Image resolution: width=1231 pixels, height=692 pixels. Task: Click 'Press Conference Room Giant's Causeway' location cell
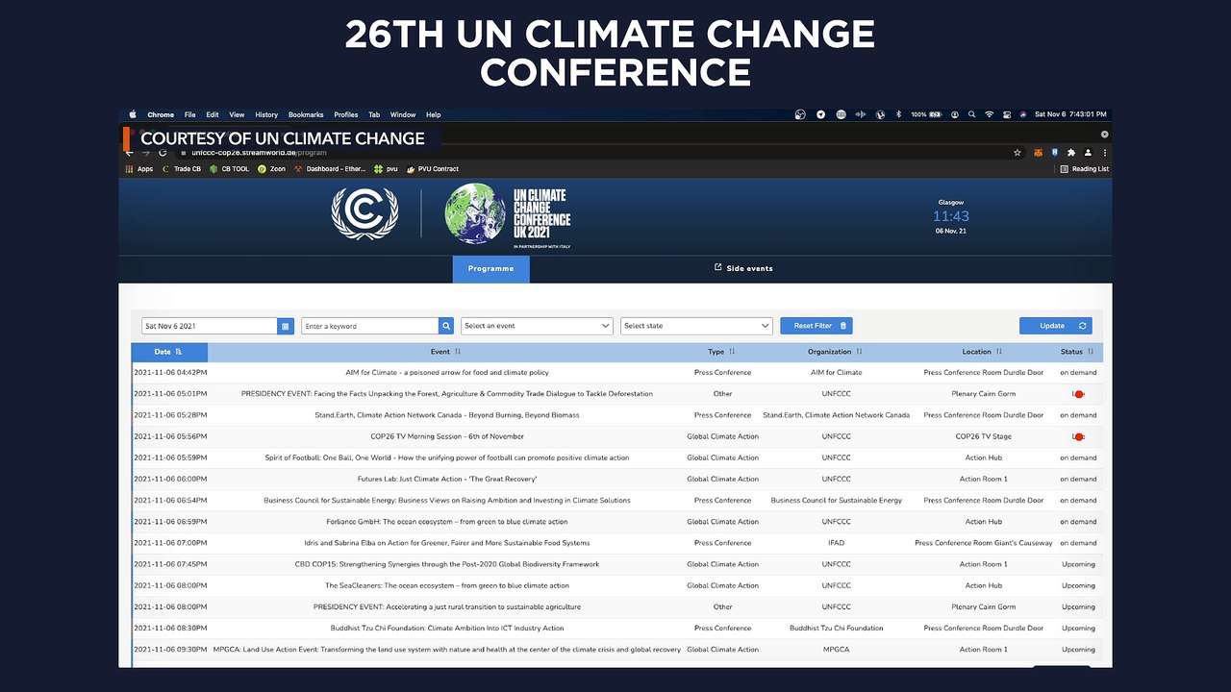(x=983, y=543)
